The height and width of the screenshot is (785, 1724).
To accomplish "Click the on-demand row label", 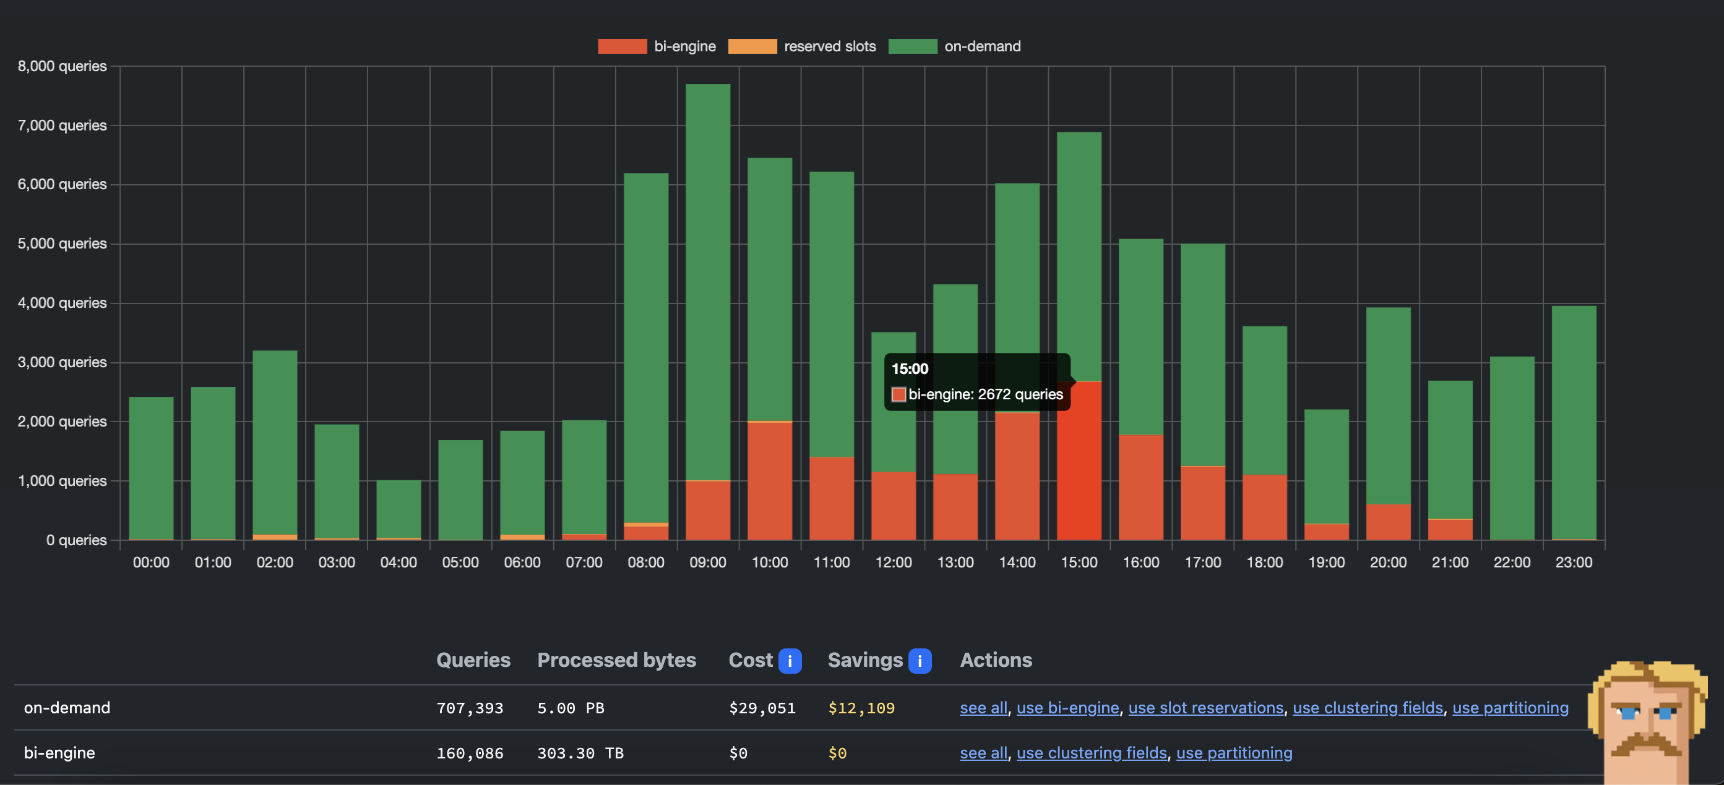I will pos(67,708).
